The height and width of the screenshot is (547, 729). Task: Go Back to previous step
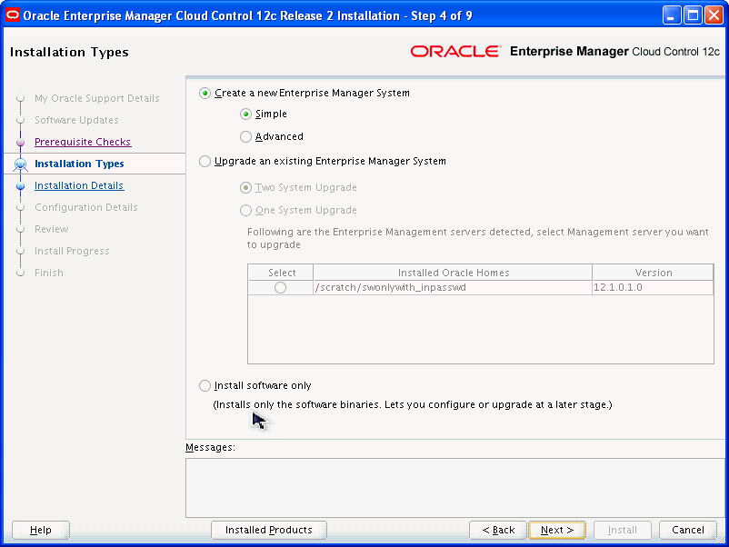pyautogui.click(x=498, y=530)
